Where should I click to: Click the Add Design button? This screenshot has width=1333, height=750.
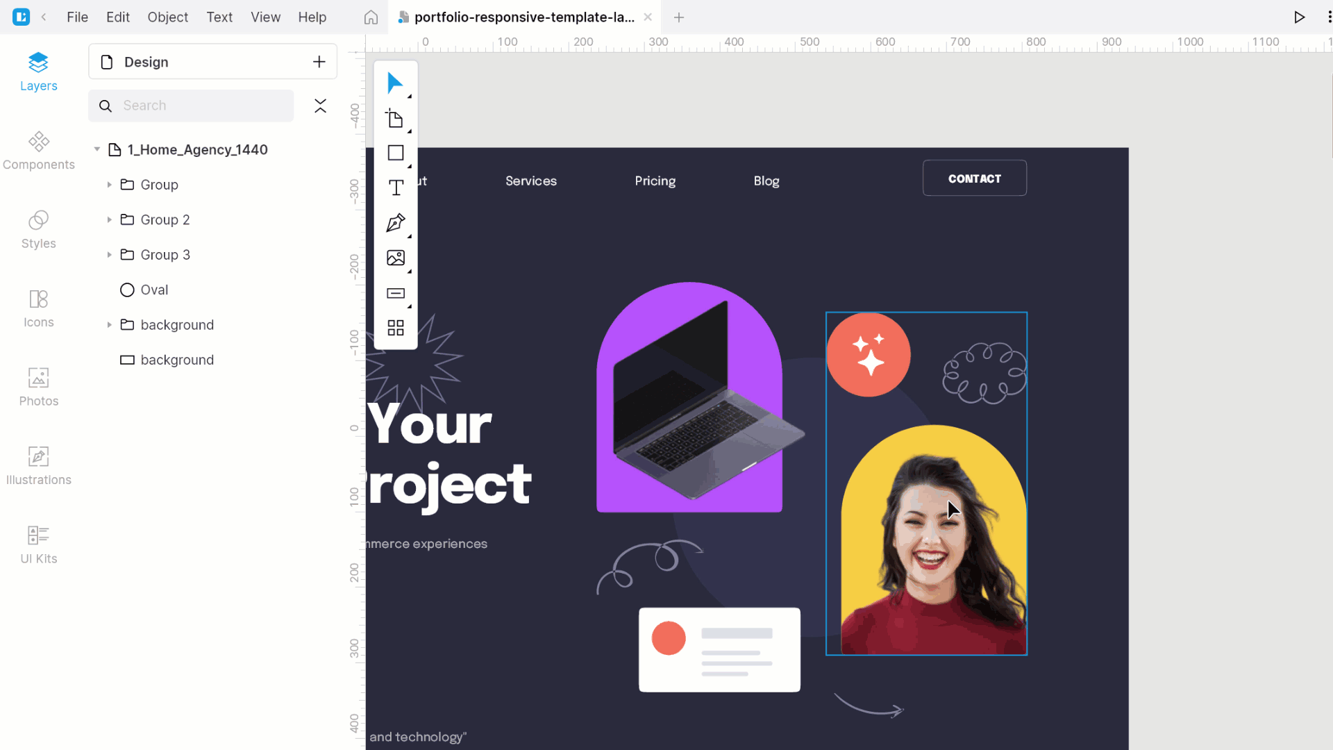coord(319,61)
